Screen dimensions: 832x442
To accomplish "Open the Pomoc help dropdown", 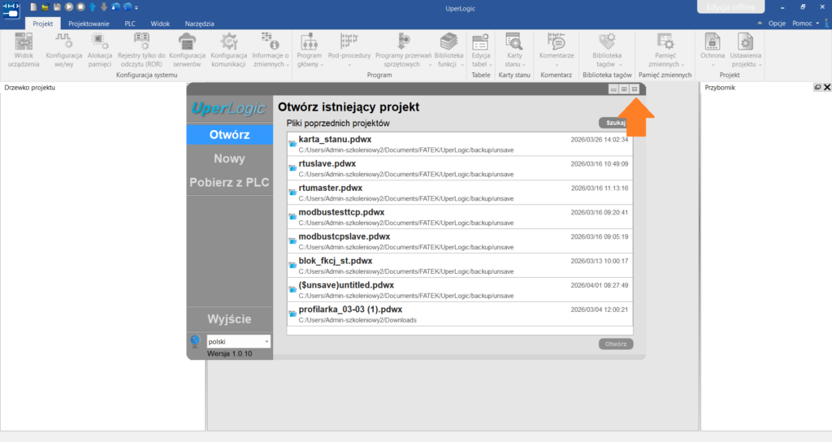I will [805, 24].
